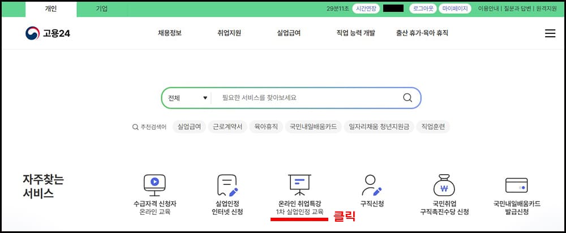Open 수급자격 신청자 온라인 교육 monitor icon
566x233 pixels.
(155, 185)
